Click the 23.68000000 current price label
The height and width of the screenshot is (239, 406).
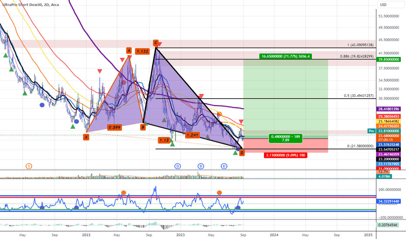click(x=389, y=136)
